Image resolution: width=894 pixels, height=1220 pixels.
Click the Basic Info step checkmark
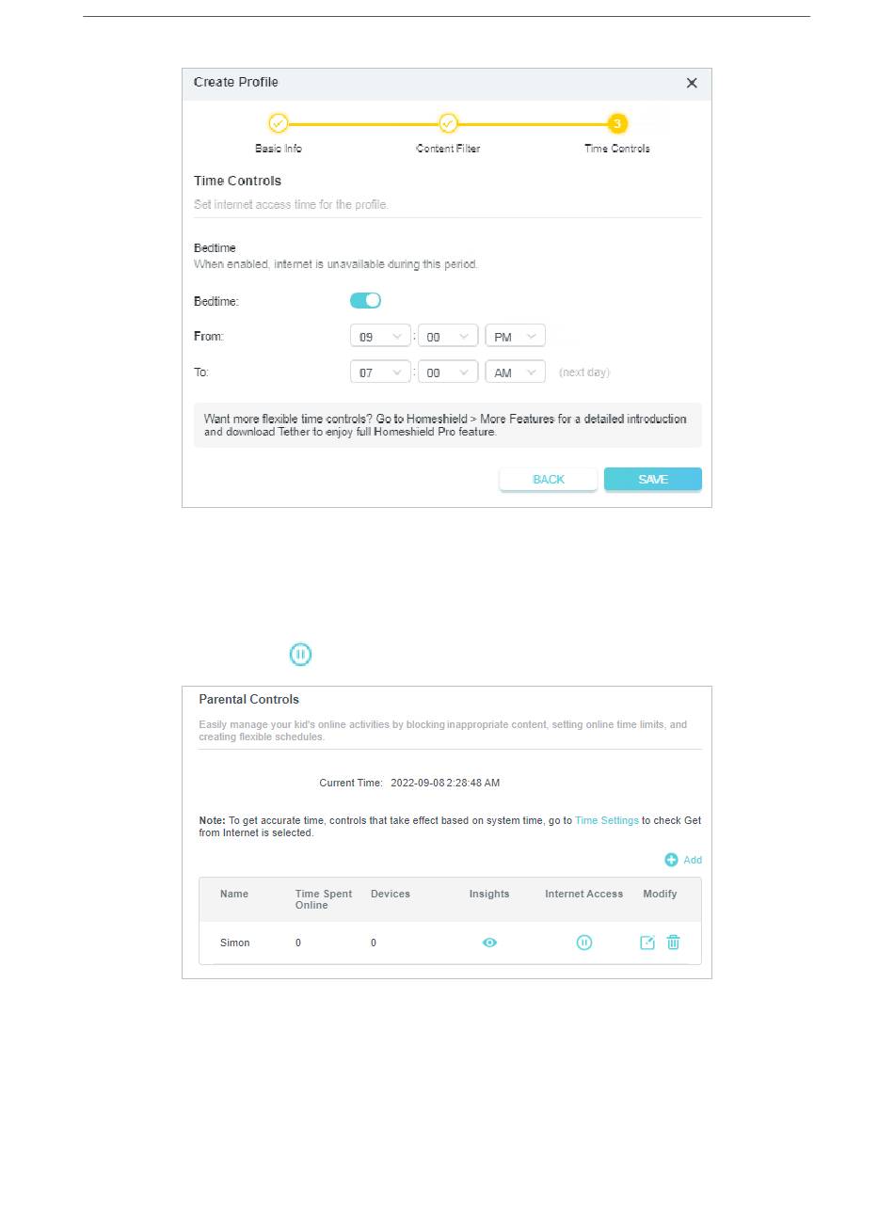(278, 123)
